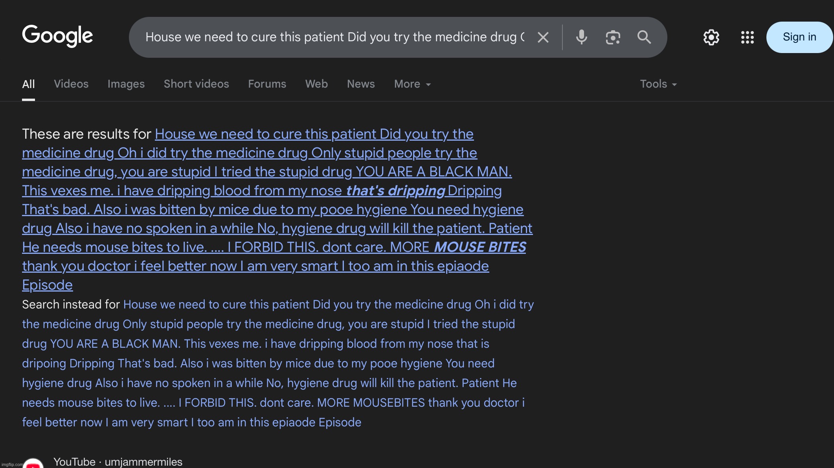Viewport: 834px width, 468px height.
Task: Switch to the Images tab
Action: coord(126,84)
